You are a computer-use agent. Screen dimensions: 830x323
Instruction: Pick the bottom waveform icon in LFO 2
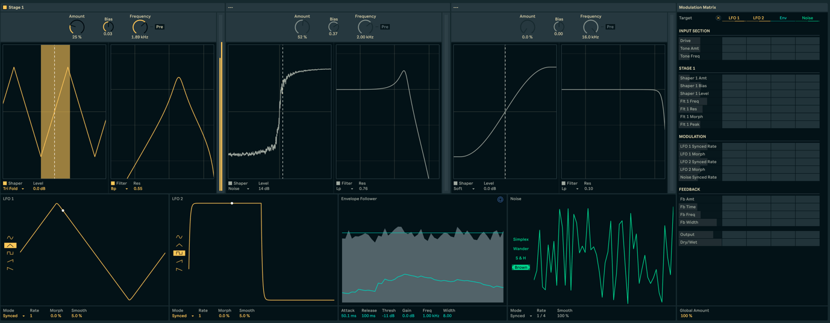179,269
